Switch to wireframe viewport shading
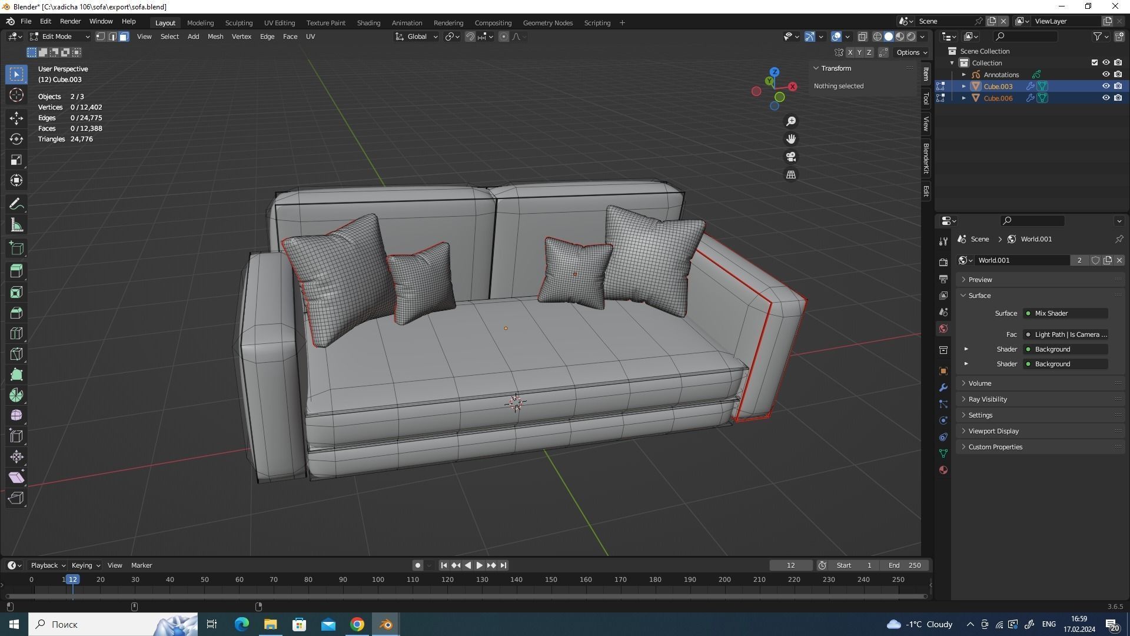The image size is (1130, 636). coord(877,37)
